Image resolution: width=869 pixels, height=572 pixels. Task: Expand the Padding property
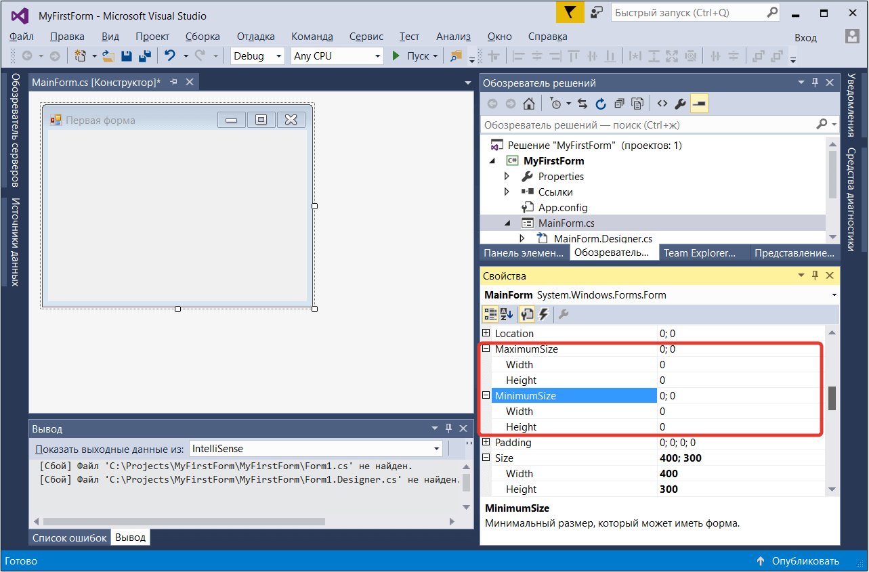click(x=486, y=442)
